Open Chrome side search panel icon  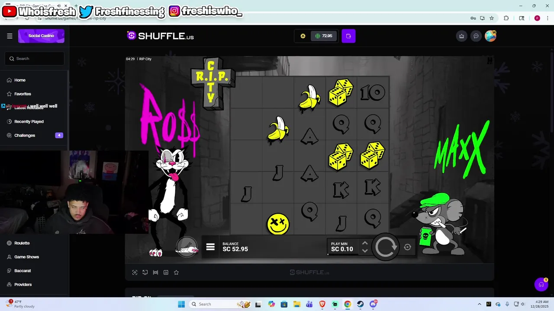522,18
